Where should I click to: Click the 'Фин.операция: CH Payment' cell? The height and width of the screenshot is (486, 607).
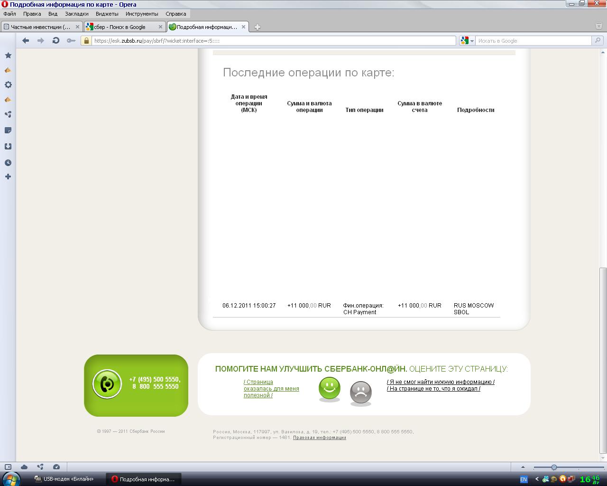tap(364, 309)
